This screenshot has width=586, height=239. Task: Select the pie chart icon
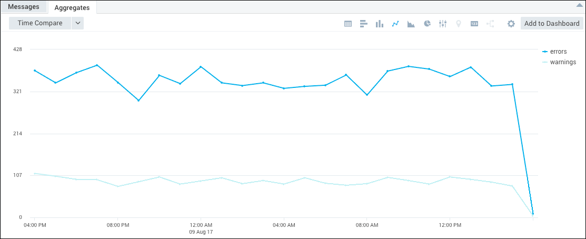point(427,24)
